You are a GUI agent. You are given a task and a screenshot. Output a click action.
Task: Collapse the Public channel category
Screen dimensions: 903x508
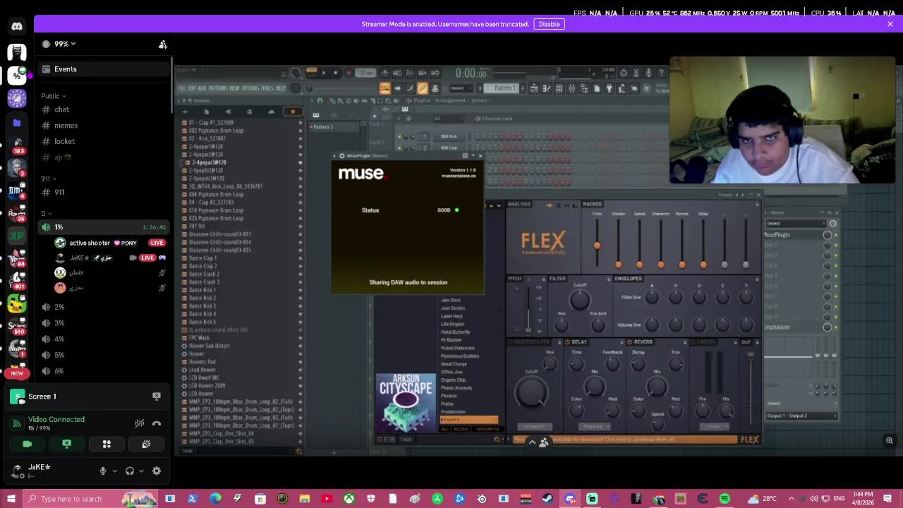click(53, 96)
